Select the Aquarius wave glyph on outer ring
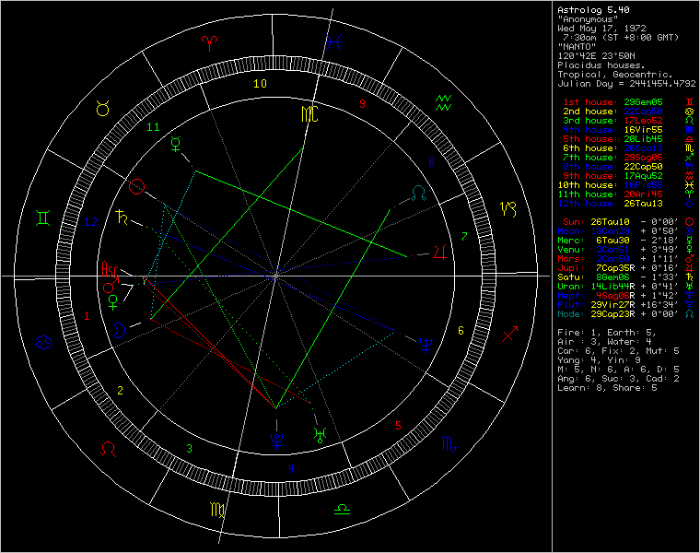Viewport: 700px width, 553px height. pyautogui.click(x=444, y=102)
